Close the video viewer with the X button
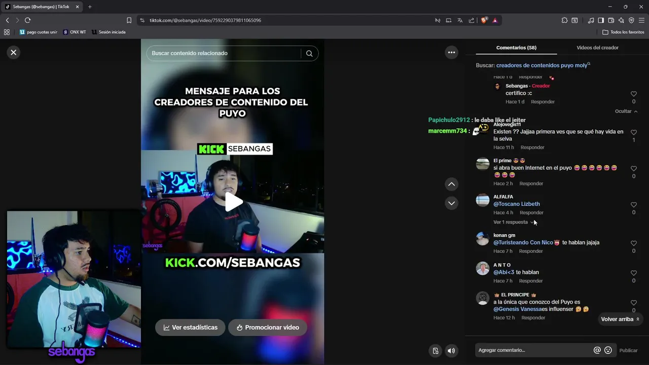The height and width of the screenshot is (365, 649). [14, 52]
